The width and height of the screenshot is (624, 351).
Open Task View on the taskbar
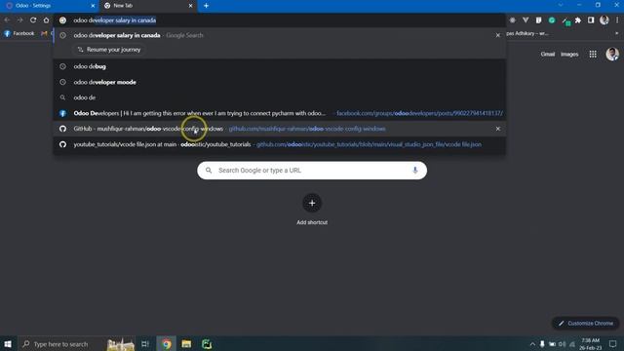click(x=145, y=344)
